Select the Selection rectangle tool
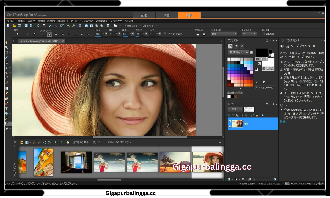Screen dimensions: 330x198 click(7, 53)
